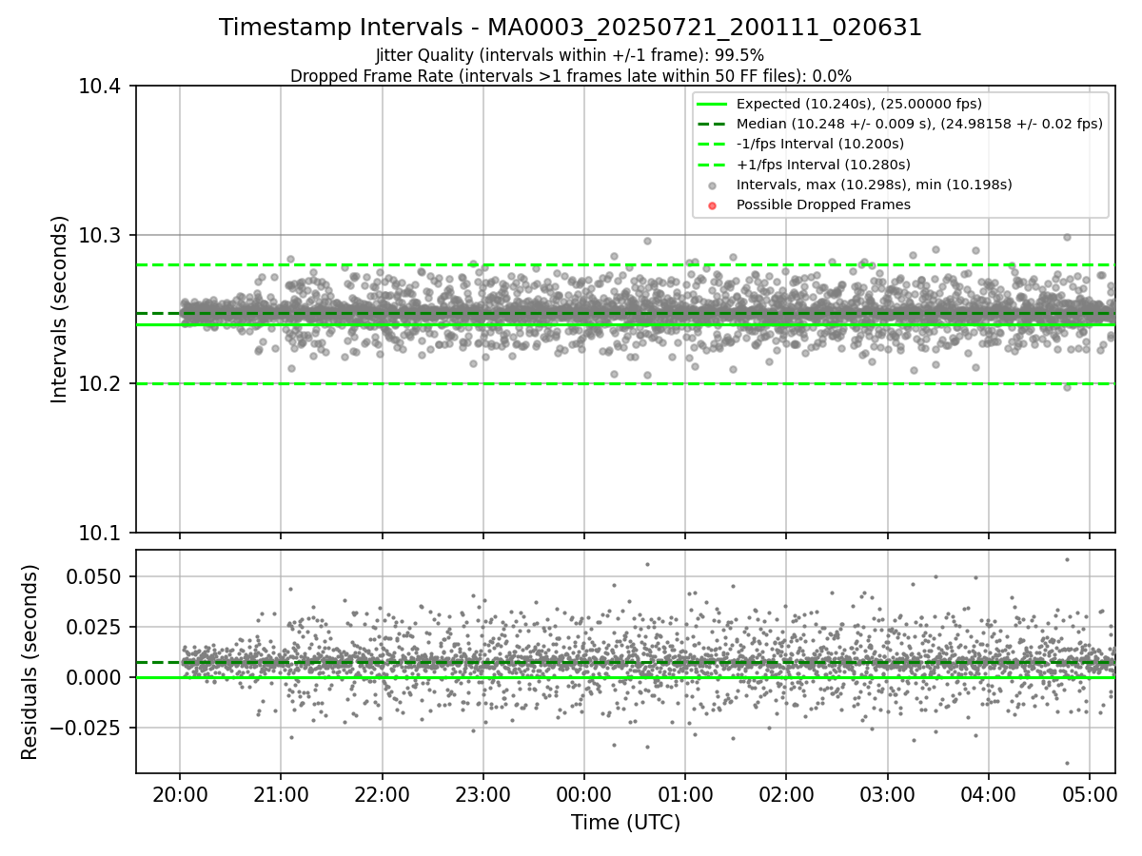Click the "Intervals (seconds)" y-axis label

point(60,309)
